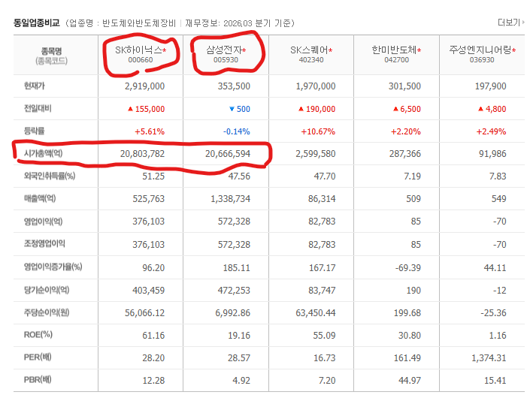Select the PER value 161.49
The image size is (527, 398).
coord(407,358)
